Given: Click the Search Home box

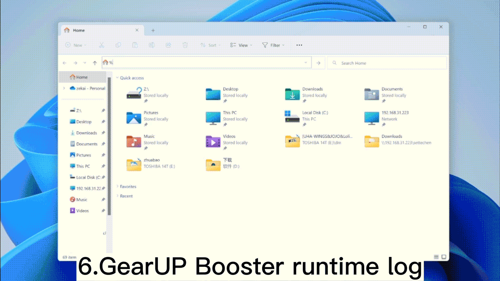Looking at the screenshot, I should pos(387,63).
